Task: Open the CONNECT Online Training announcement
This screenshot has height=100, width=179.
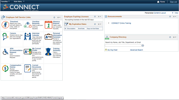Action: (121, 23)
